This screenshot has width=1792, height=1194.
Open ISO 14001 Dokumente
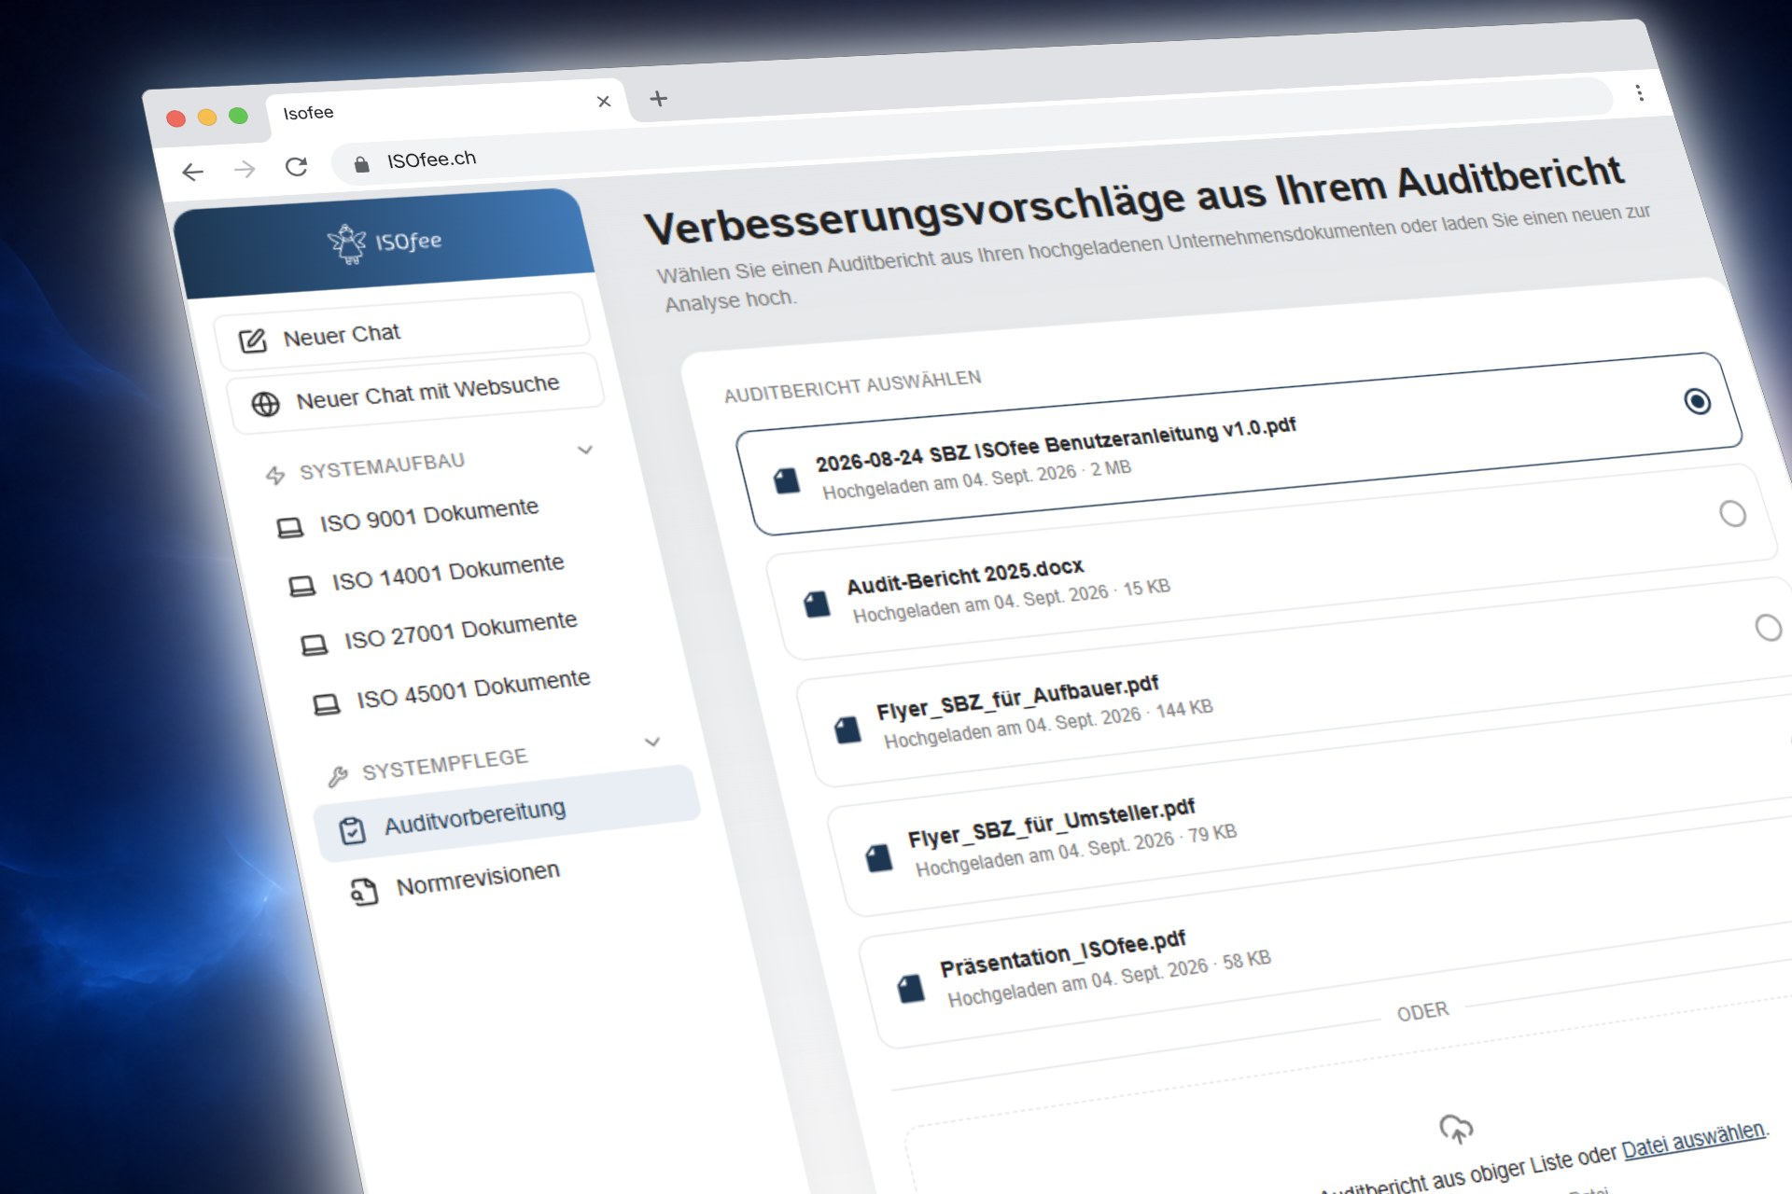pos(448,572)
